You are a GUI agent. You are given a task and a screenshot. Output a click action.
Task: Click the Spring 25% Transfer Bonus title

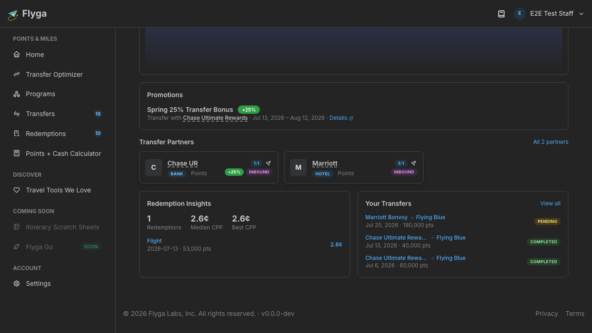coord(190,110)
